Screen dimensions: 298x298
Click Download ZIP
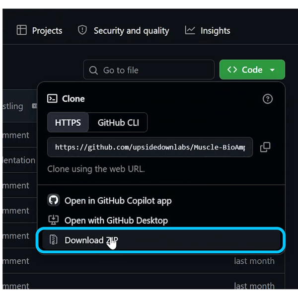point(161,240)
